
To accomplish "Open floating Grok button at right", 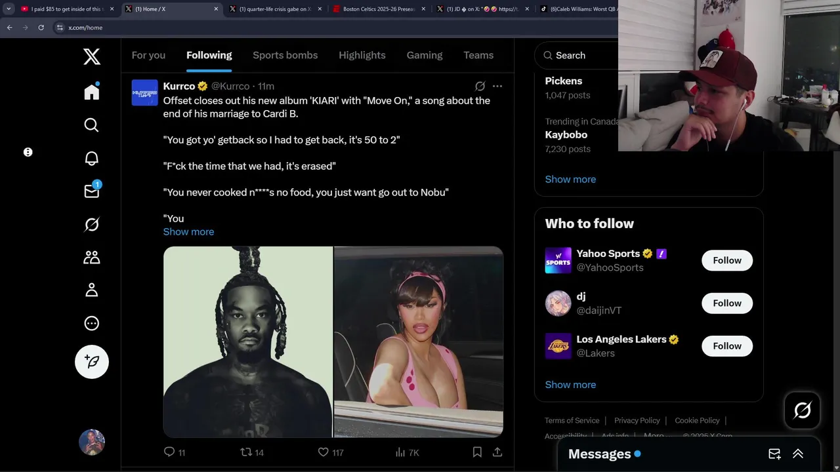I will 803,410.
